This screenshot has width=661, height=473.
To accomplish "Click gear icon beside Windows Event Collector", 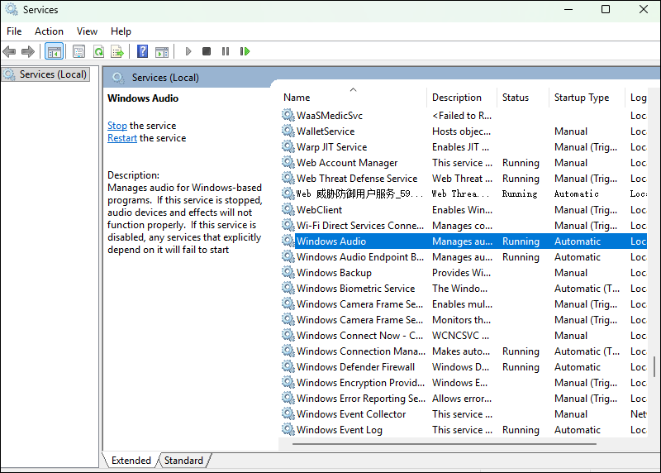I will click(288, 414).
